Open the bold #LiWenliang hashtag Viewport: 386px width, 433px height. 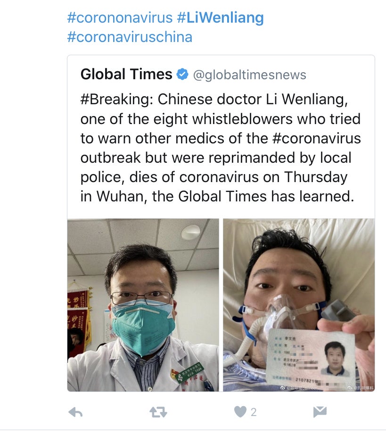tap(220, 17)
